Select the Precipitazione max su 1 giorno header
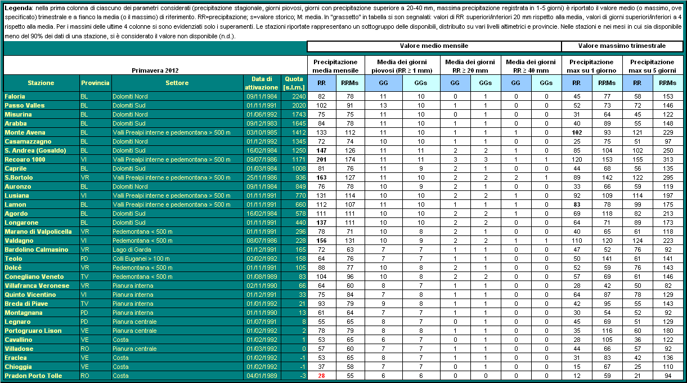This screenshot has height=383, width=687. pyautogui.click(x=591, y=66)
